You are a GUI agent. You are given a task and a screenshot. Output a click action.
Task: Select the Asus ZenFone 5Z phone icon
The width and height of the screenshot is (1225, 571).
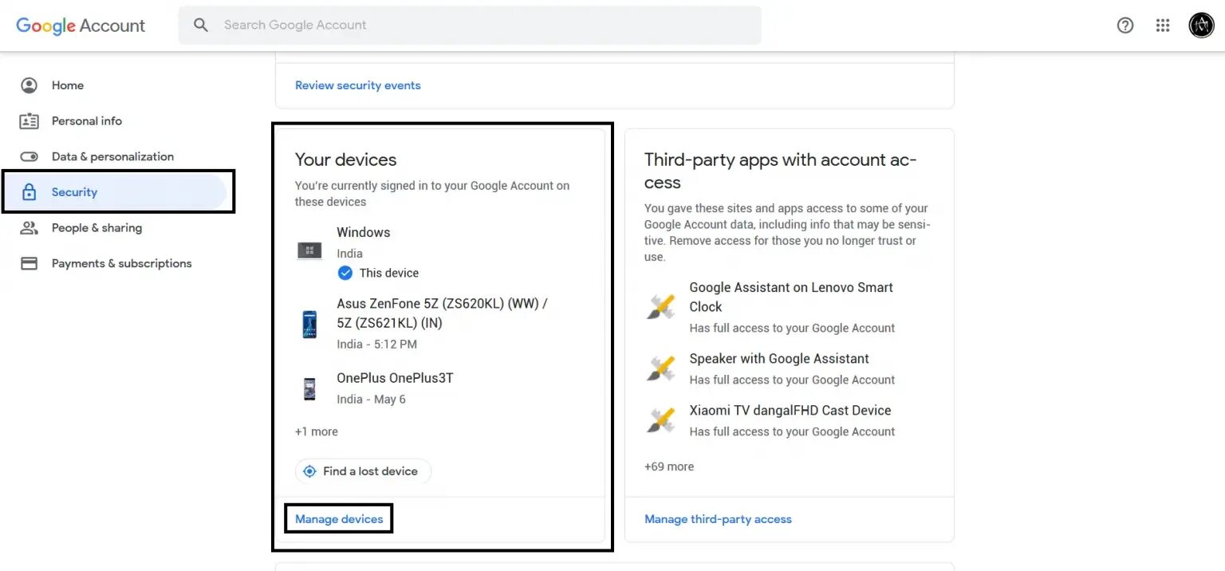coord(309,323)
